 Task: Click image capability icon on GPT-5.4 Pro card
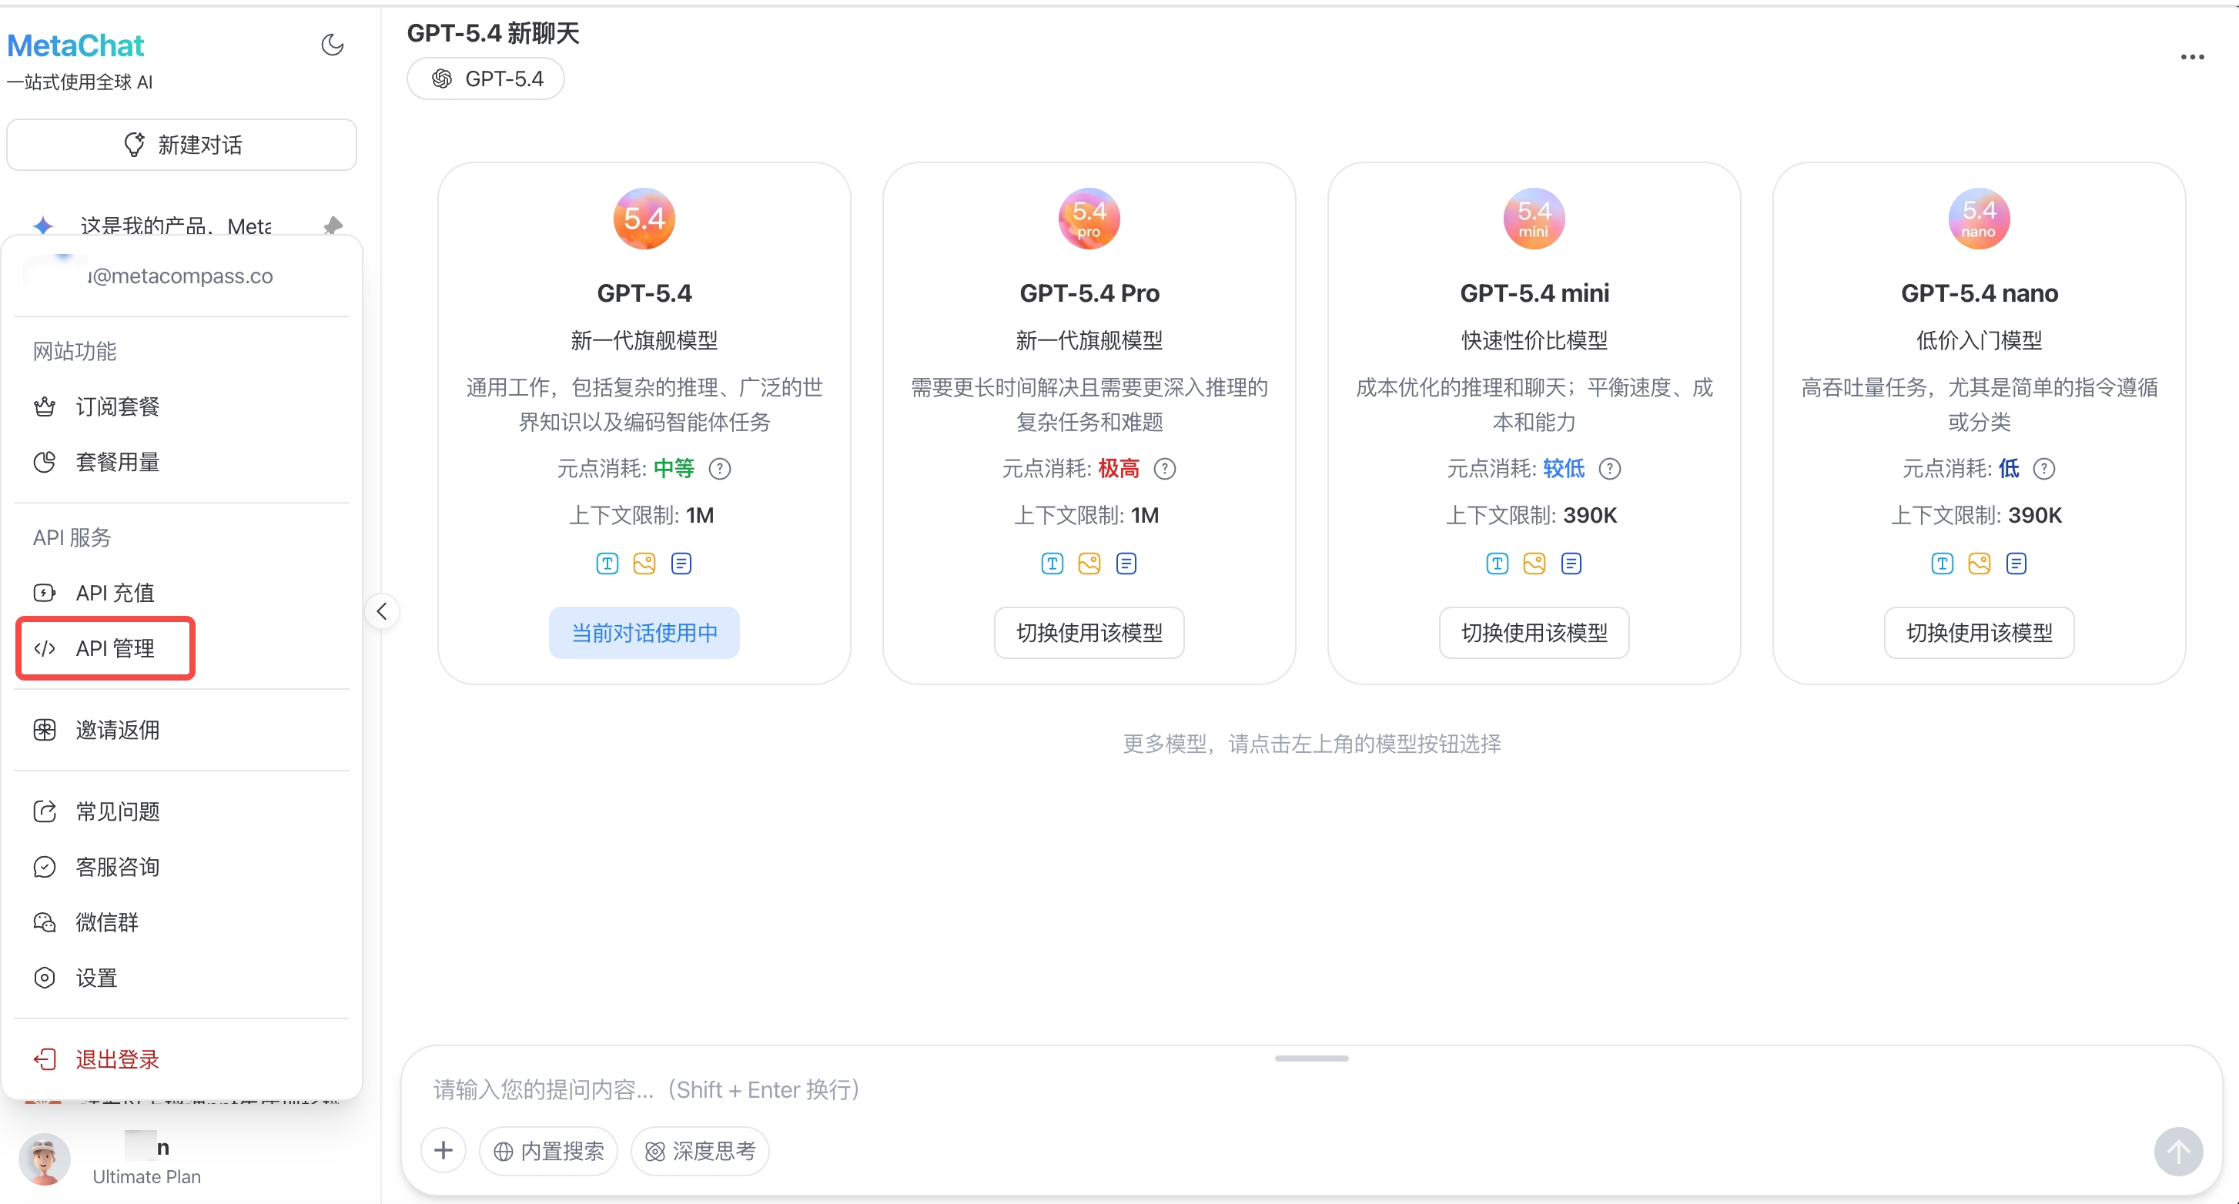[x=1089, y=564]
